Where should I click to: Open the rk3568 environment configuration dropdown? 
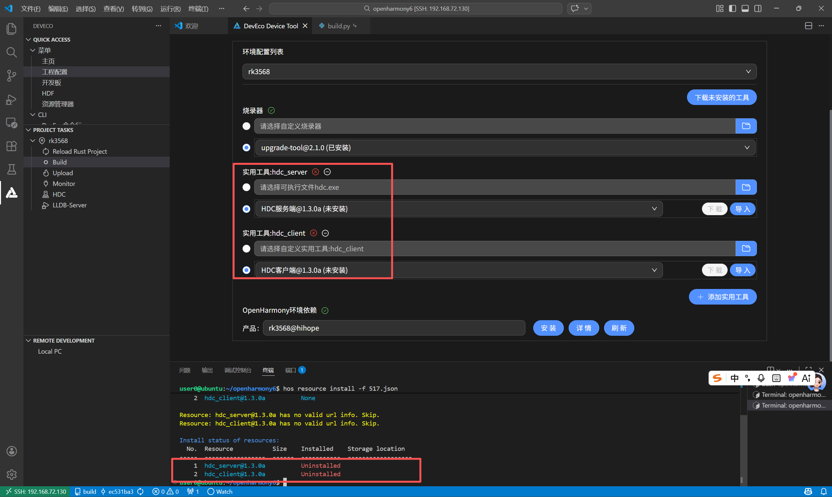tap(499, 72)
